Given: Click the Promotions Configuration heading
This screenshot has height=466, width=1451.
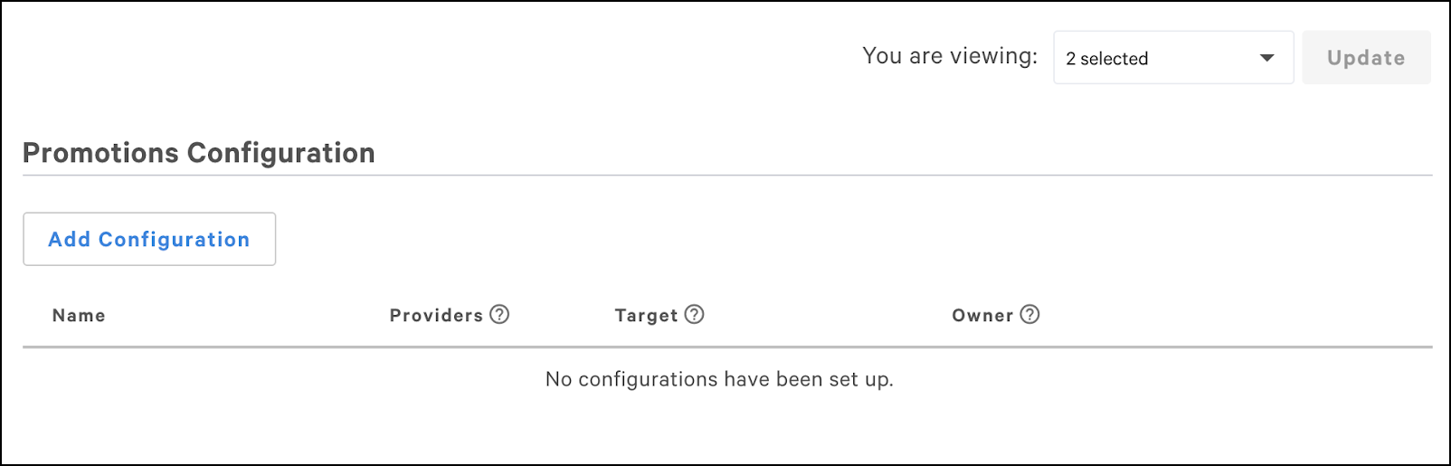Looking at the screenshot, I should [199, 153].
